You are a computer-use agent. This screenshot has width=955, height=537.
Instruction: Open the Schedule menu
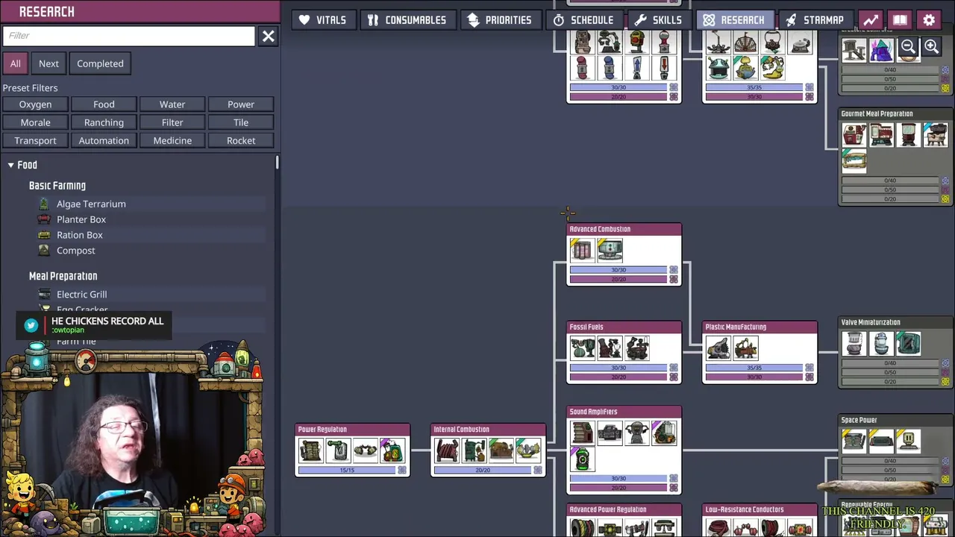pos(583,20)
